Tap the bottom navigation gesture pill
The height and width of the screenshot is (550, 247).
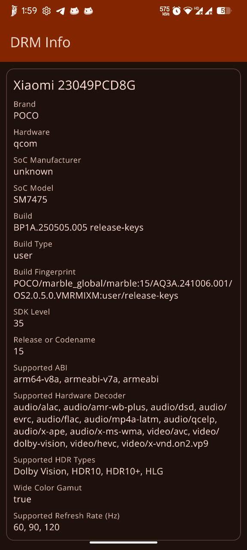[123, 542]
